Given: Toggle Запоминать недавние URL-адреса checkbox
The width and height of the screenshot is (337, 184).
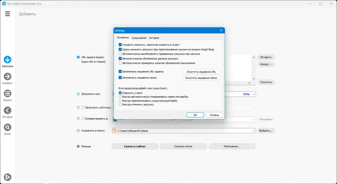Looking at the screenshot, I should click(x=120, y=71).
